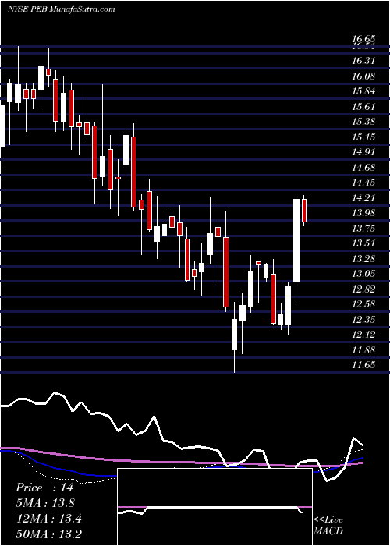390x546 pixels.
Task: Select the 13.05 price axis label
Action: click(363, 273)
